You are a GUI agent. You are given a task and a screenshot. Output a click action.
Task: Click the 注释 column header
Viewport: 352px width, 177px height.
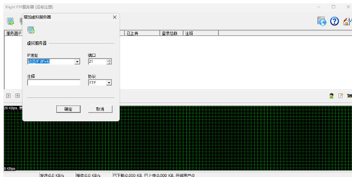tap(201, 33)
